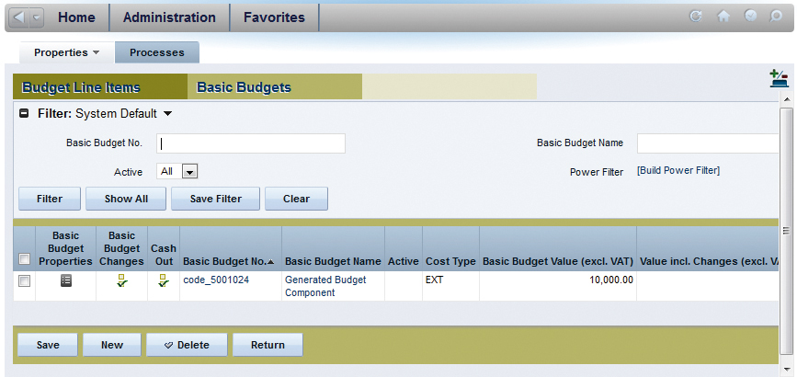Image resolution: width=797 pixels, height=377 pixels.
Task: Click the refresh icon in top bar
Action: click(696, 17)
